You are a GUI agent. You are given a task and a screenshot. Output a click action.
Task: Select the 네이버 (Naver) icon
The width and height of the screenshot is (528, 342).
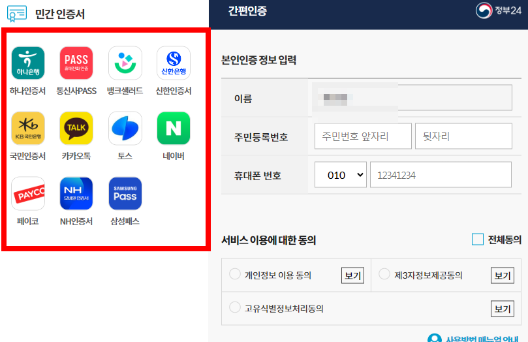[174, 128]
